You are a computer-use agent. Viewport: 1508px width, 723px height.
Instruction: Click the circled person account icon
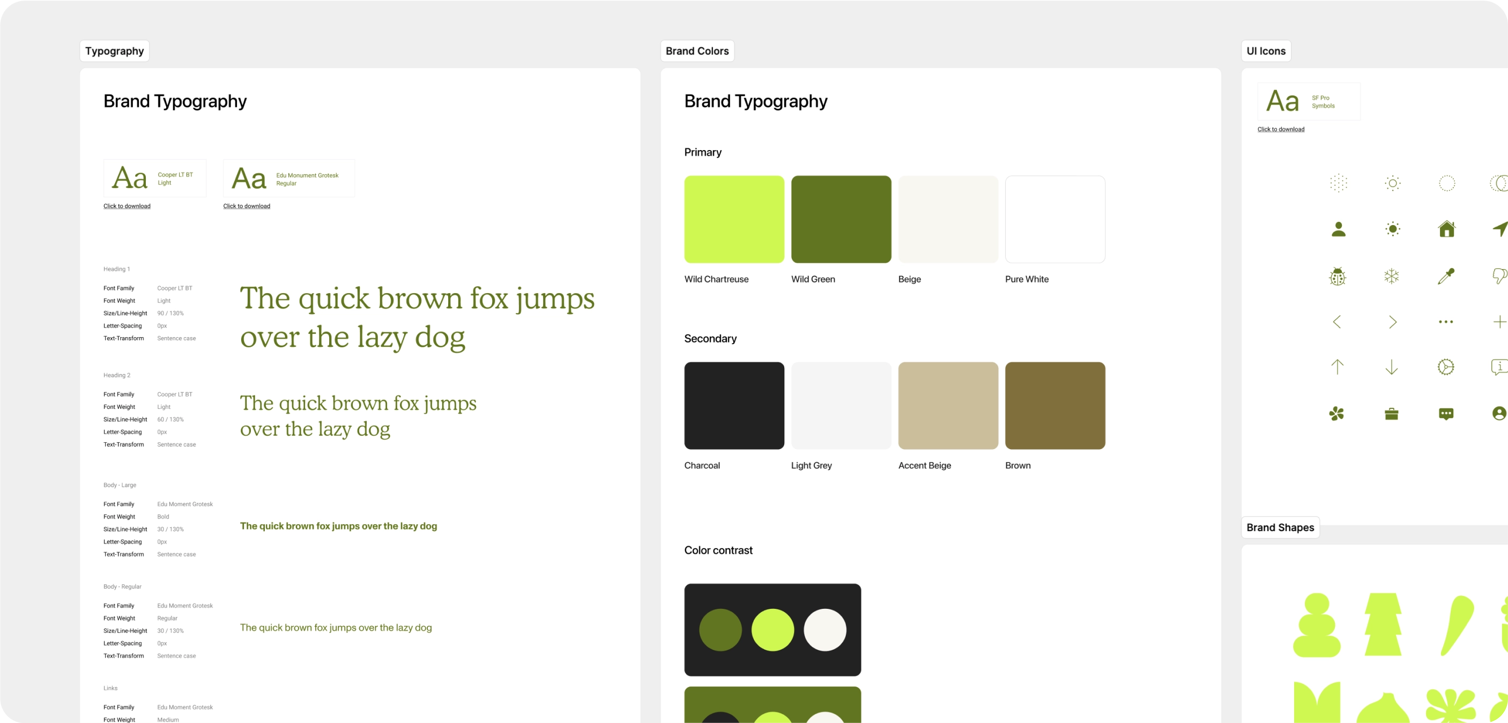click(1499, 413)
